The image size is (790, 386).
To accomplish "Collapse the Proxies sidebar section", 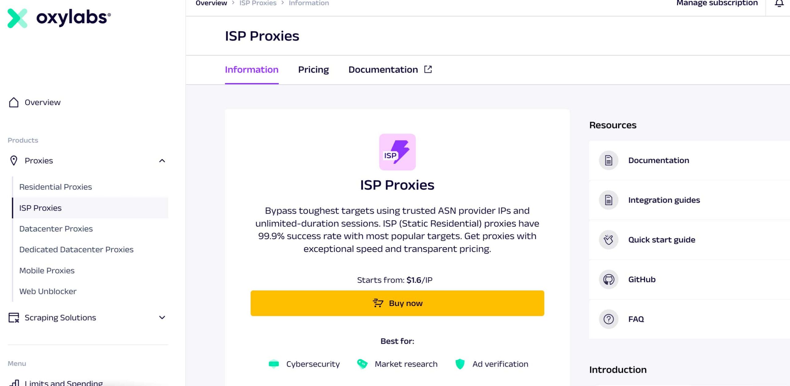I will point(162,161).
